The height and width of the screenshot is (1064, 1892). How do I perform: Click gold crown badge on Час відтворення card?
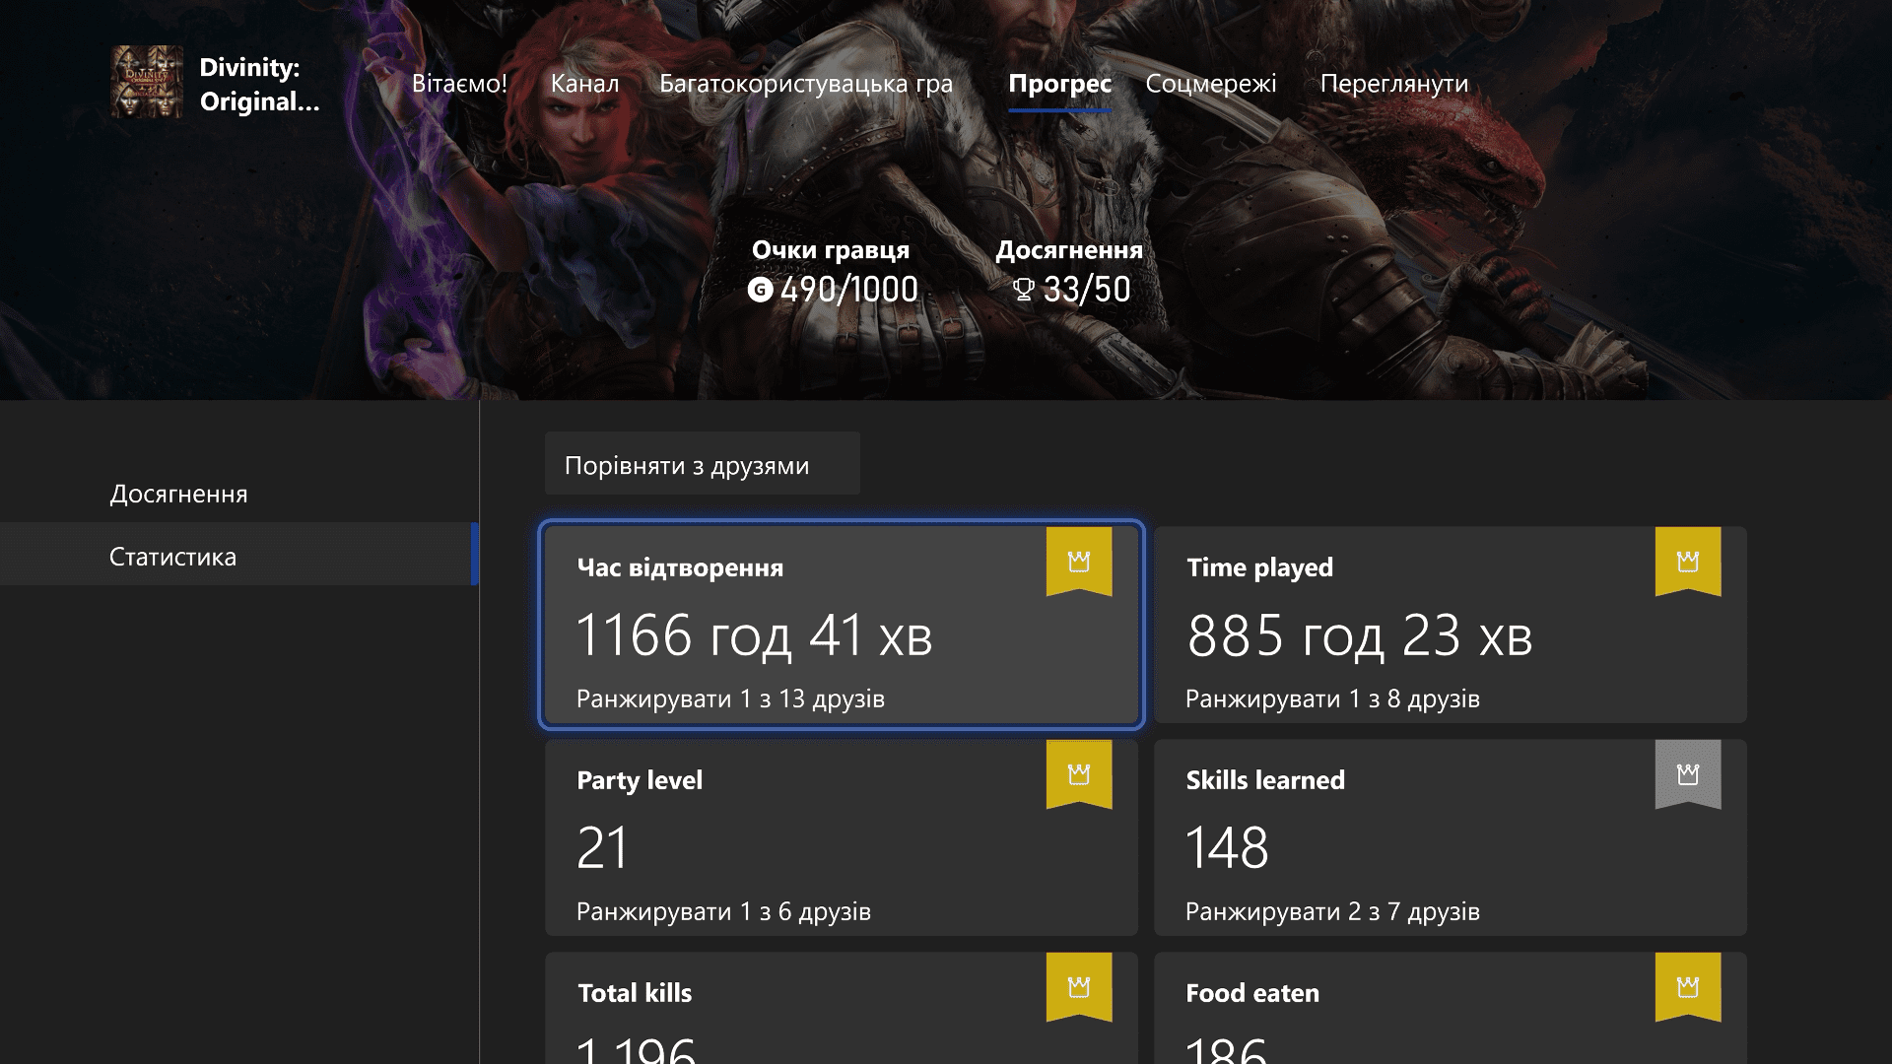coord(1079,562)
